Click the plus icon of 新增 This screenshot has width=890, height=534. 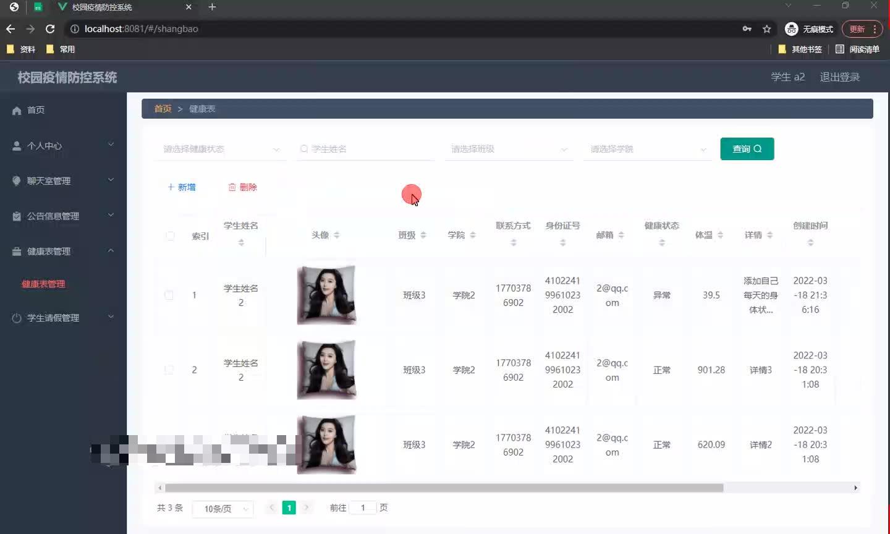(x=171, y=187)
